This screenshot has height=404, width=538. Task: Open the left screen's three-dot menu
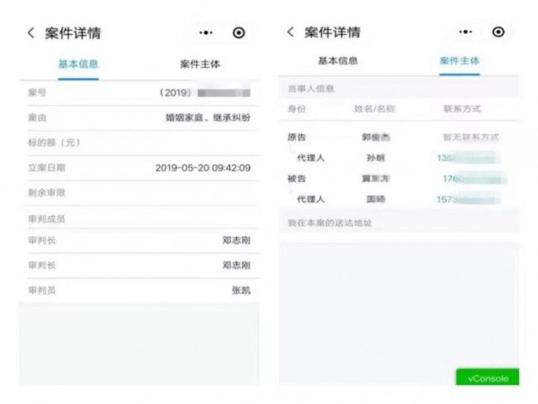point(206,33)
